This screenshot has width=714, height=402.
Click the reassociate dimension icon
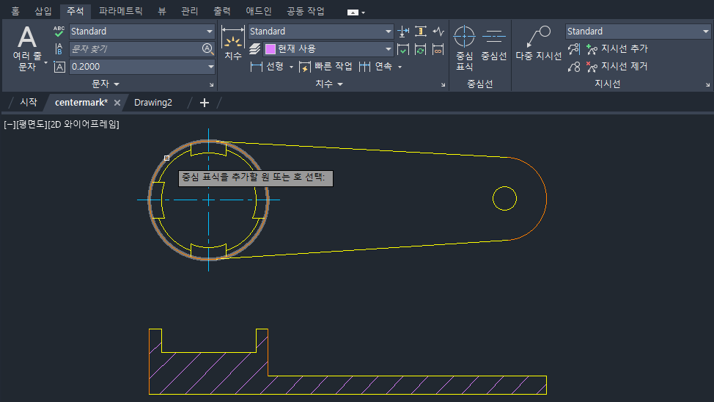point(438,49)
